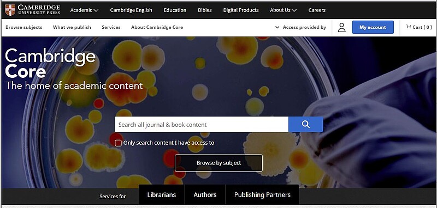Open About Cambridge Core link
437x208 pixels.
pyautogui.click(x=157, y=27)
